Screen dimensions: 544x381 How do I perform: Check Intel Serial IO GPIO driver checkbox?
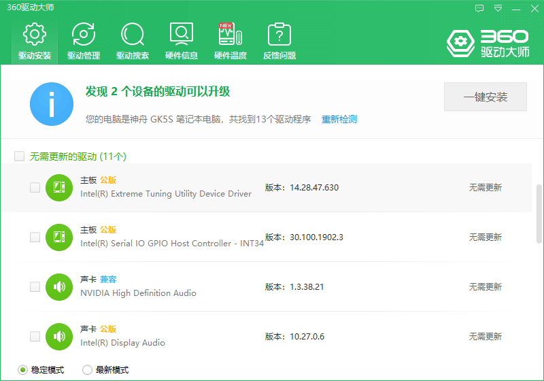click(x=35, y=237)
